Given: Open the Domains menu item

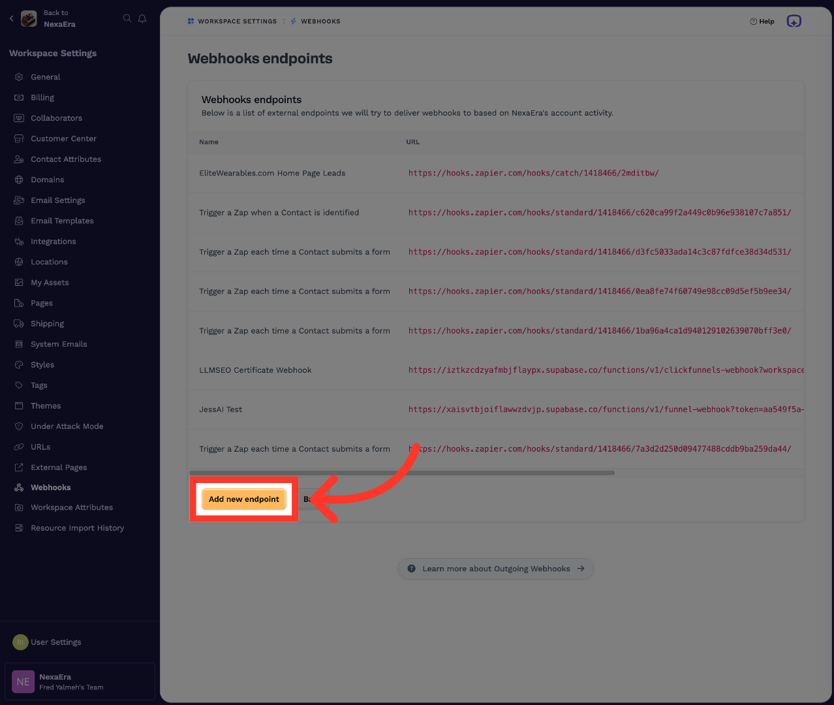Looking at the screenshot, I should (x=48, y=180).
